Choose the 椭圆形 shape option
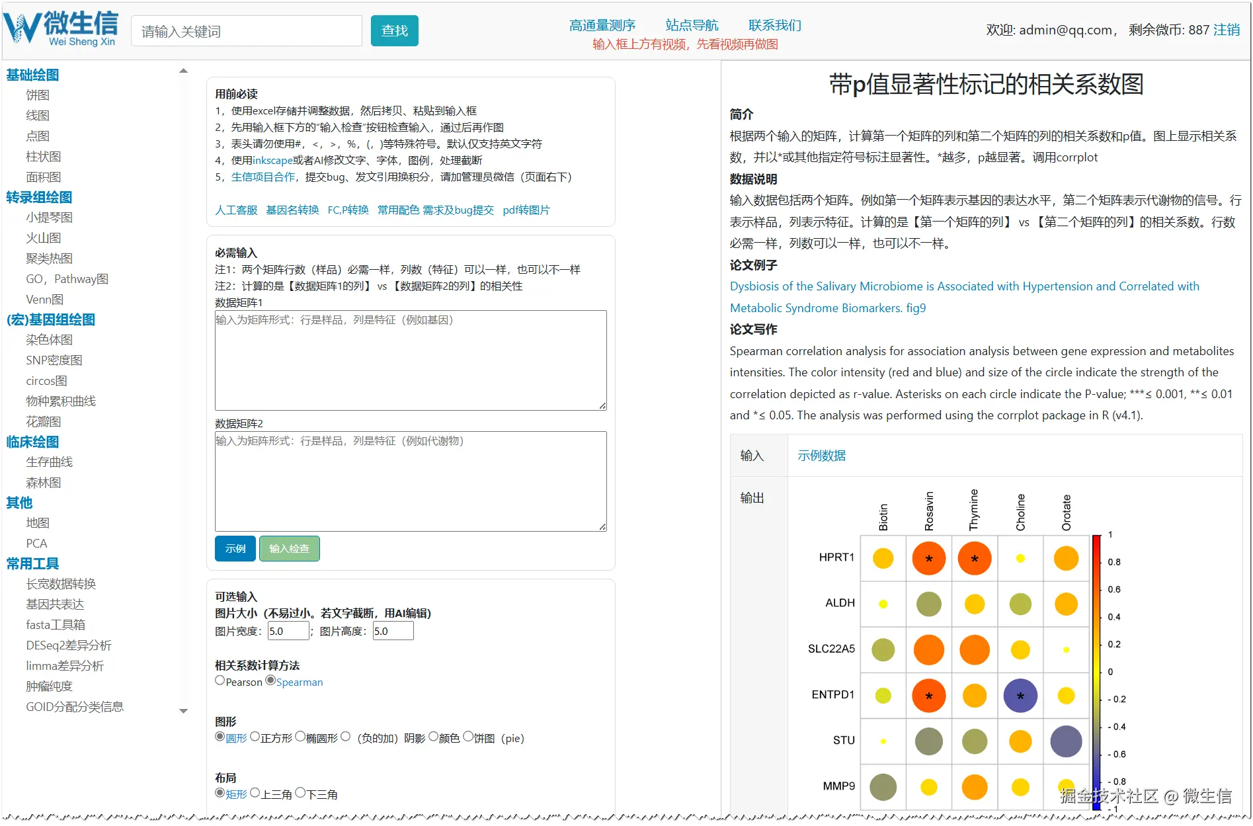Screen dimensions: 1253x826 coord(300,737)
